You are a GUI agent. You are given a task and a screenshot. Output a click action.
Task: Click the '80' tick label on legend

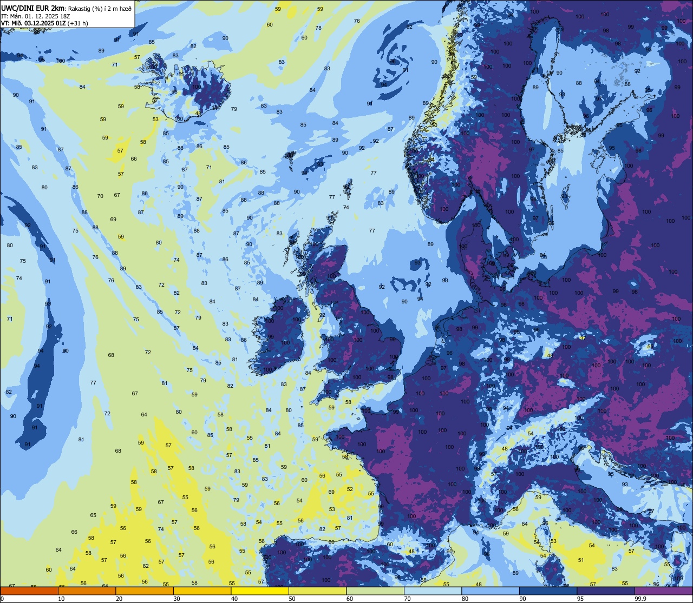[x=465, y=599]
